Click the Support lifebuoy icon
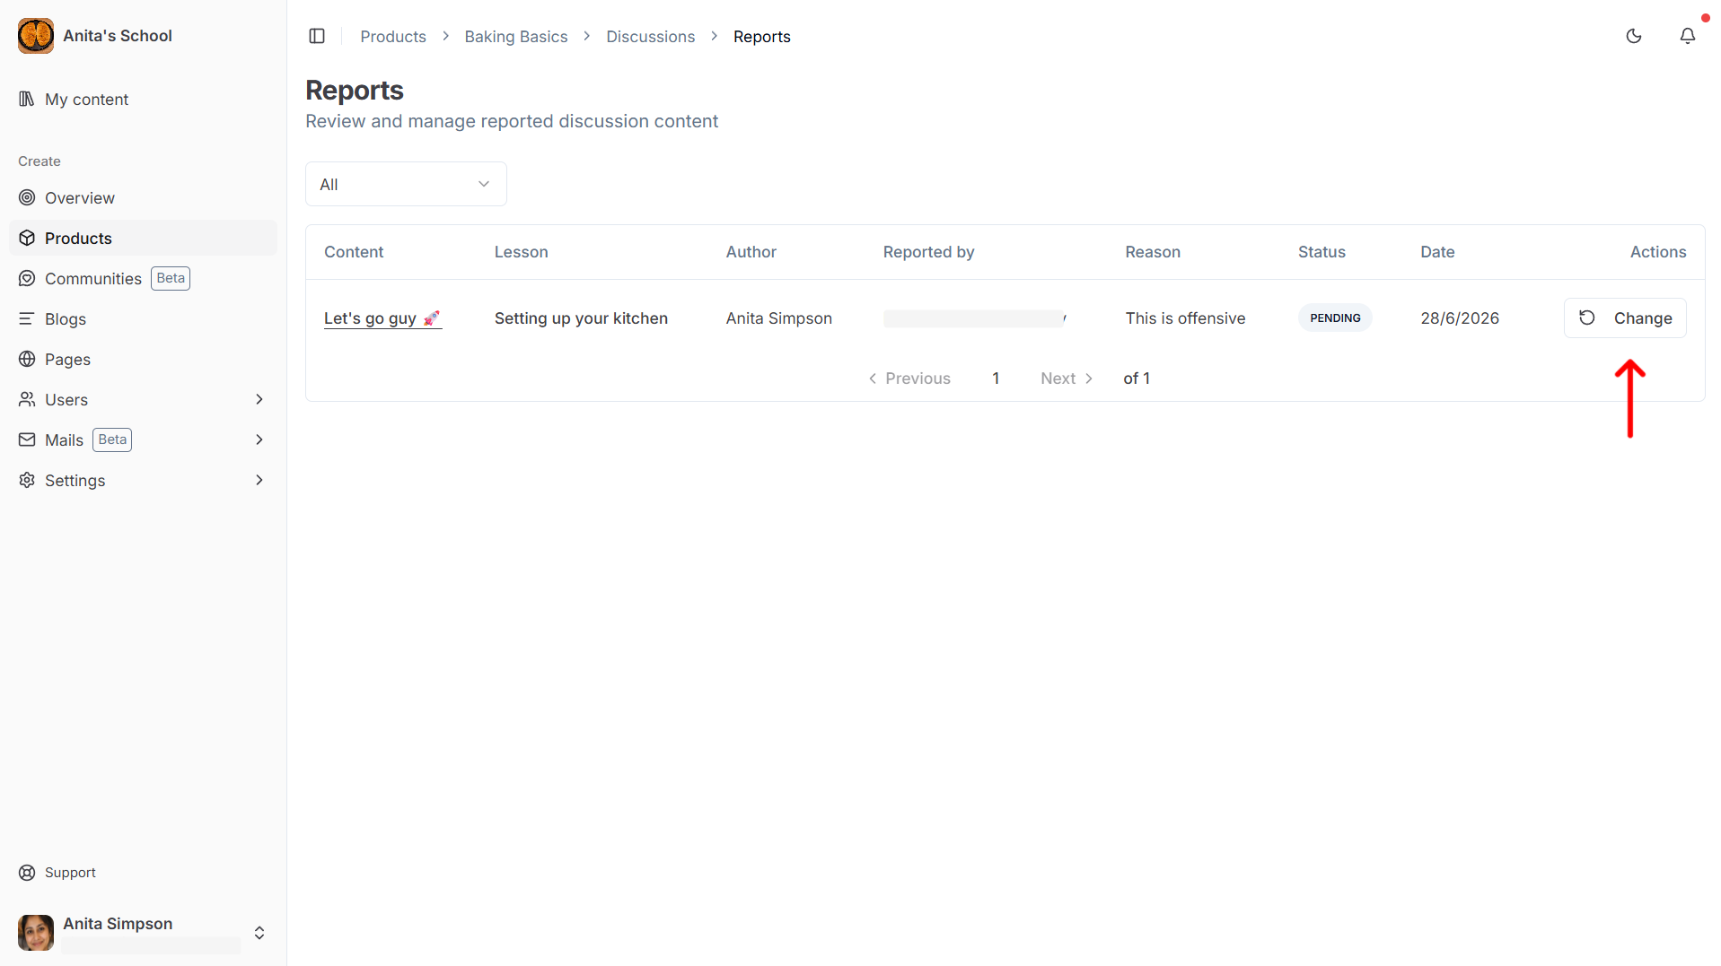This screenshot has height=966, width=1721. click(x=27, y=873)
